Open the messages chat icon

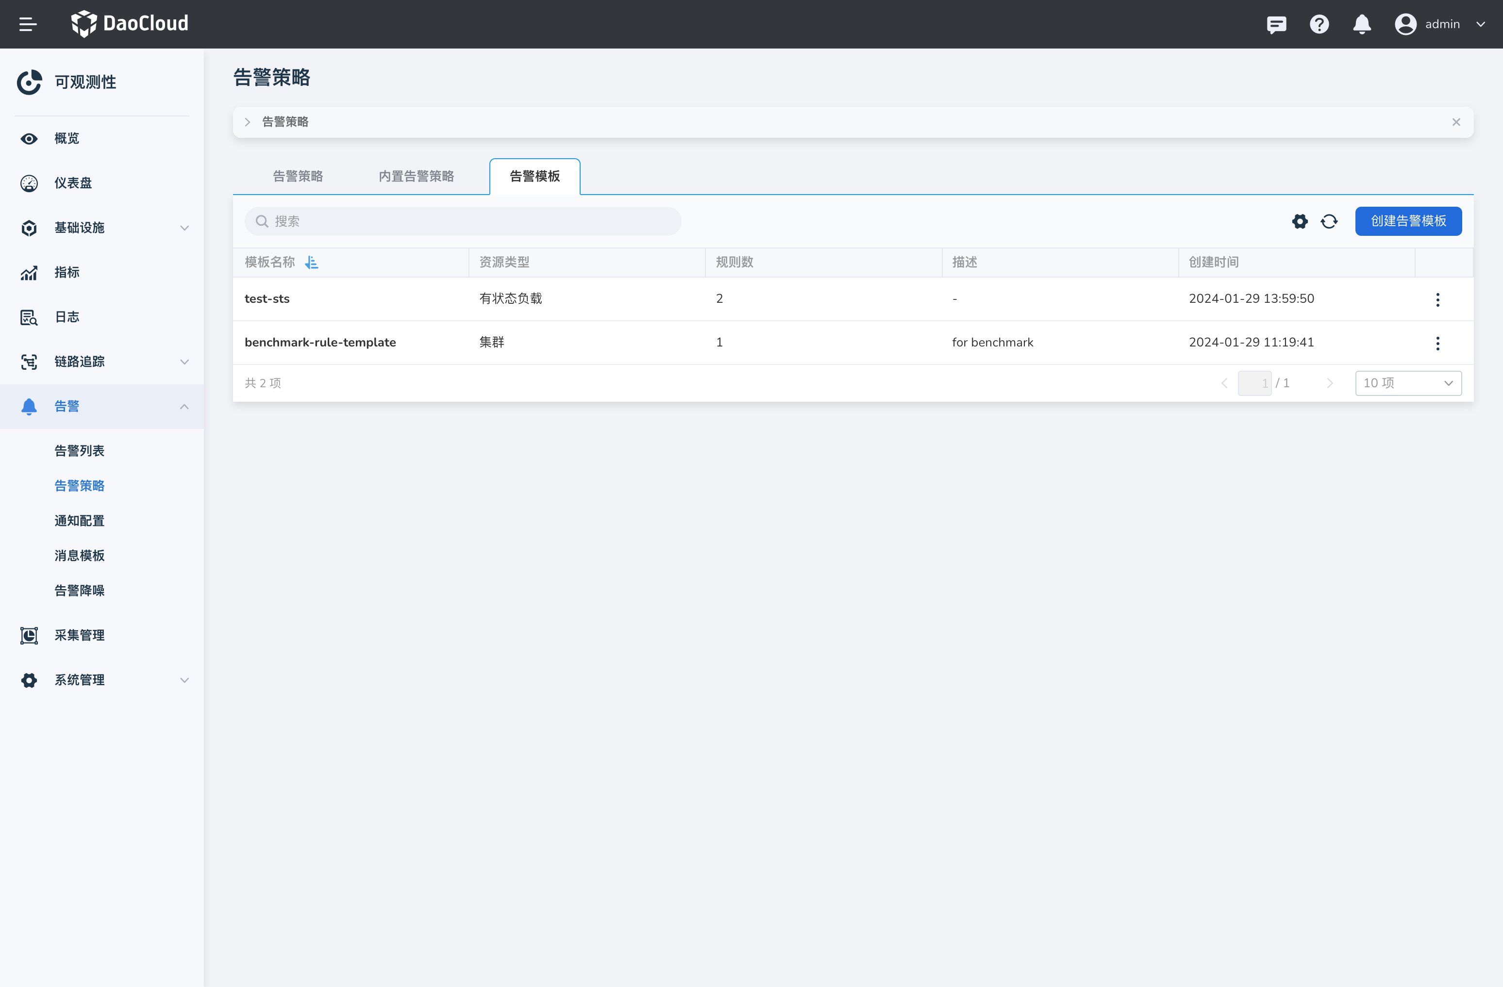(x=1276, y=24)
